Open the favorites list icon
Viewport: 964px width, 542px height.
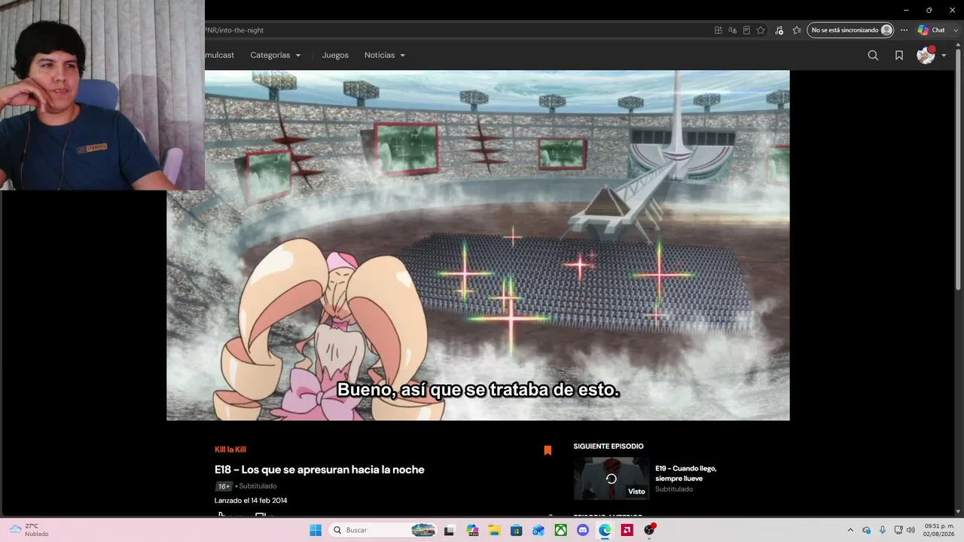point(797,30)
